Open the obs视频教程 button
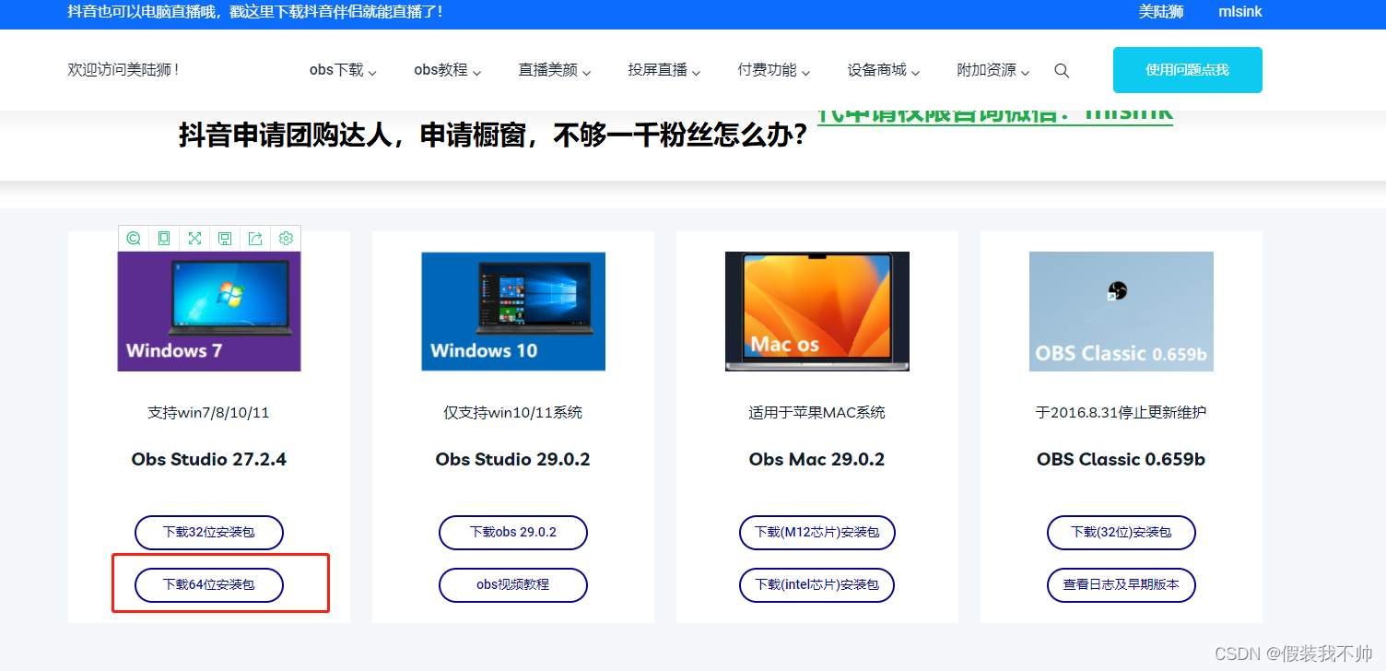This screenshot has width=1386, height=671. (x=513, y=584)
